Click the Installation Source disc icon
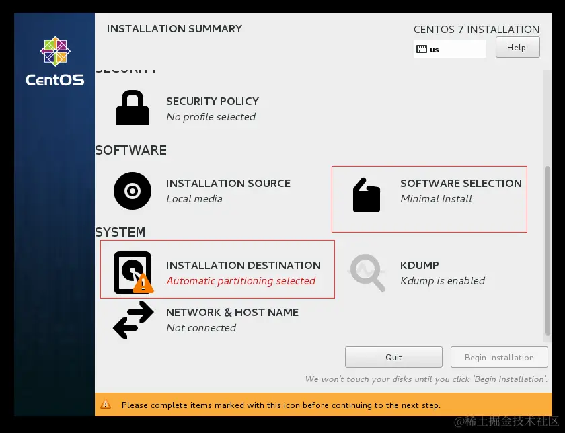 tap(133, 191)
